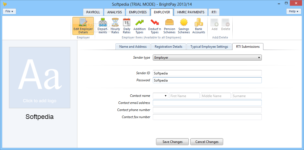Open the Help menu

(294, 11)
